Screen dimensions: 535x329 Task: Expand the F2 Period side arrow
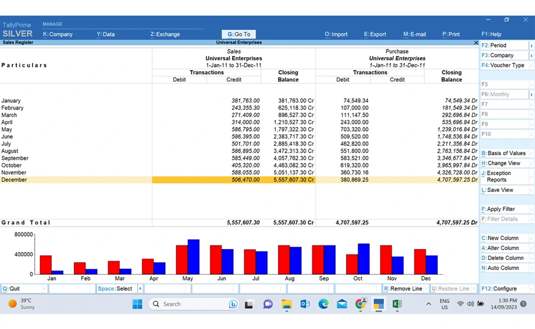531,45
